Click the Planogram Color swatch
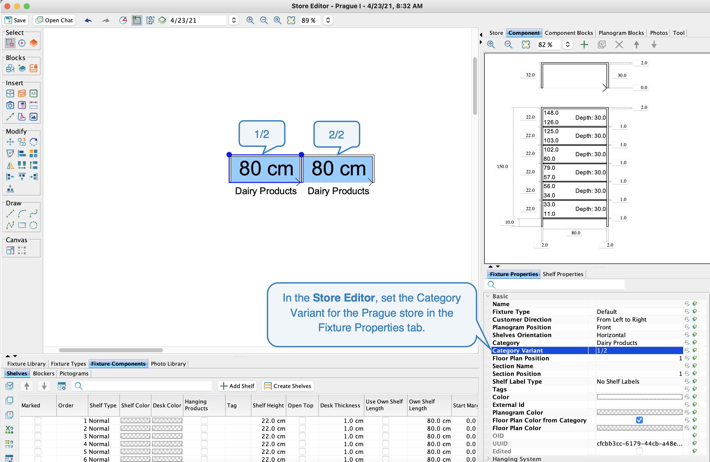 639,412
